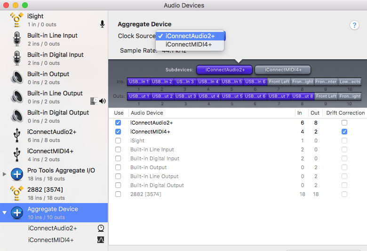Image resolution: width=367 pixels, height=251 pixels.
Task: Click the USB icon of iConnectMIDI4+ in sidebar
Action: point(17,154)
